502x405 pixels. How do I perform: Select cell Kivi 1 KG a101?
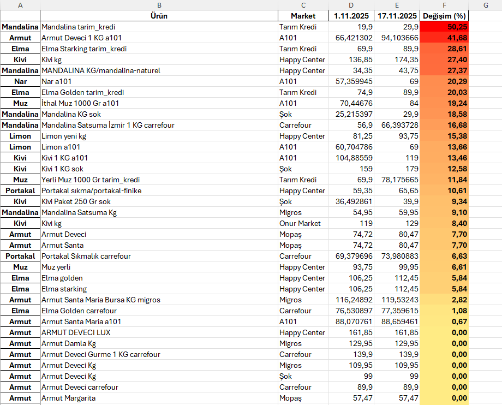pyautogui.click(x=159, y=158)
